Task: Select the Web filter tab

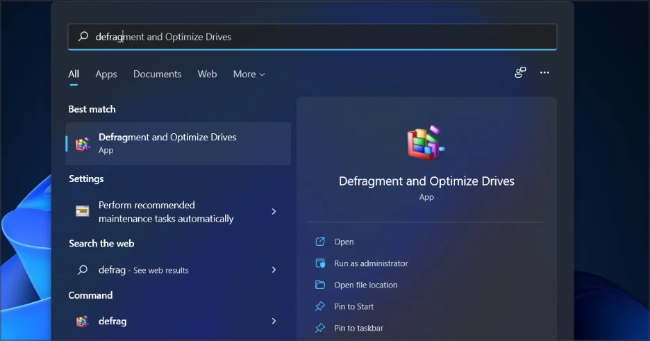Action: 207,74
